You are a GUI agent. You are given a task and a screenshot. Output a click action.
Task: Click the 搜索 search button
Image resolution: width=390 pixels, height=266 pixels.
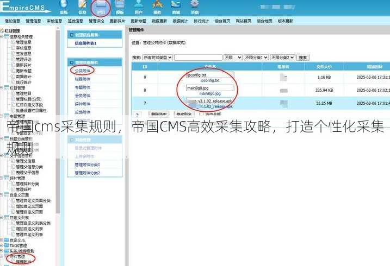[302, 58]
